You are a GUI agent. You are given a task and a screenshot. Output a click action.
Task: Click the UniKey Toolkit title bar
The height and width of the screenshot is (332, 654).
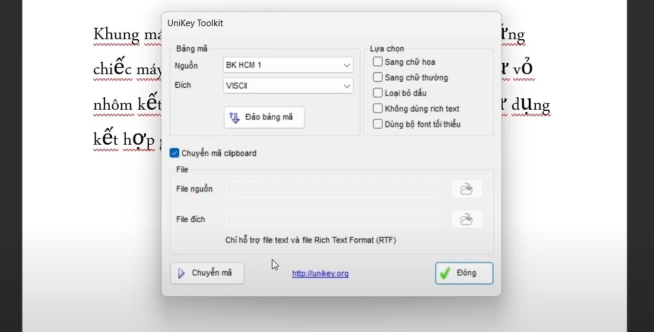(297, 23)
